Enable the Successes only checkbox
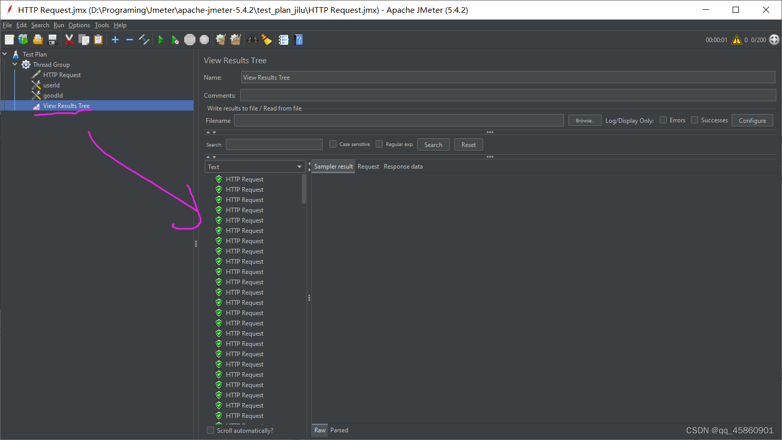This screenshot has height=440, width=782. click(x=695, y=120)
